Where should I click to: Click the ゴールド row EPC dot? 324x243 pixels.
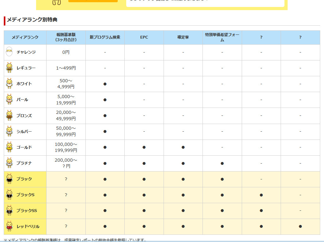pos(144,147)
